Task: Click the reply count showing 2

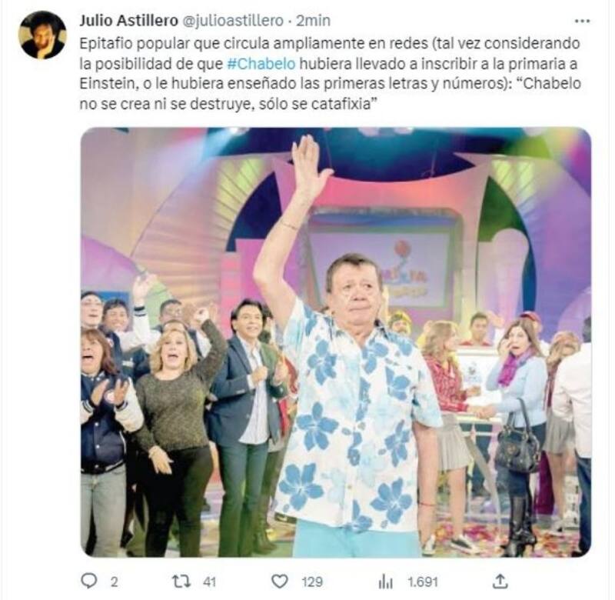Action: [x=114, y=582]
